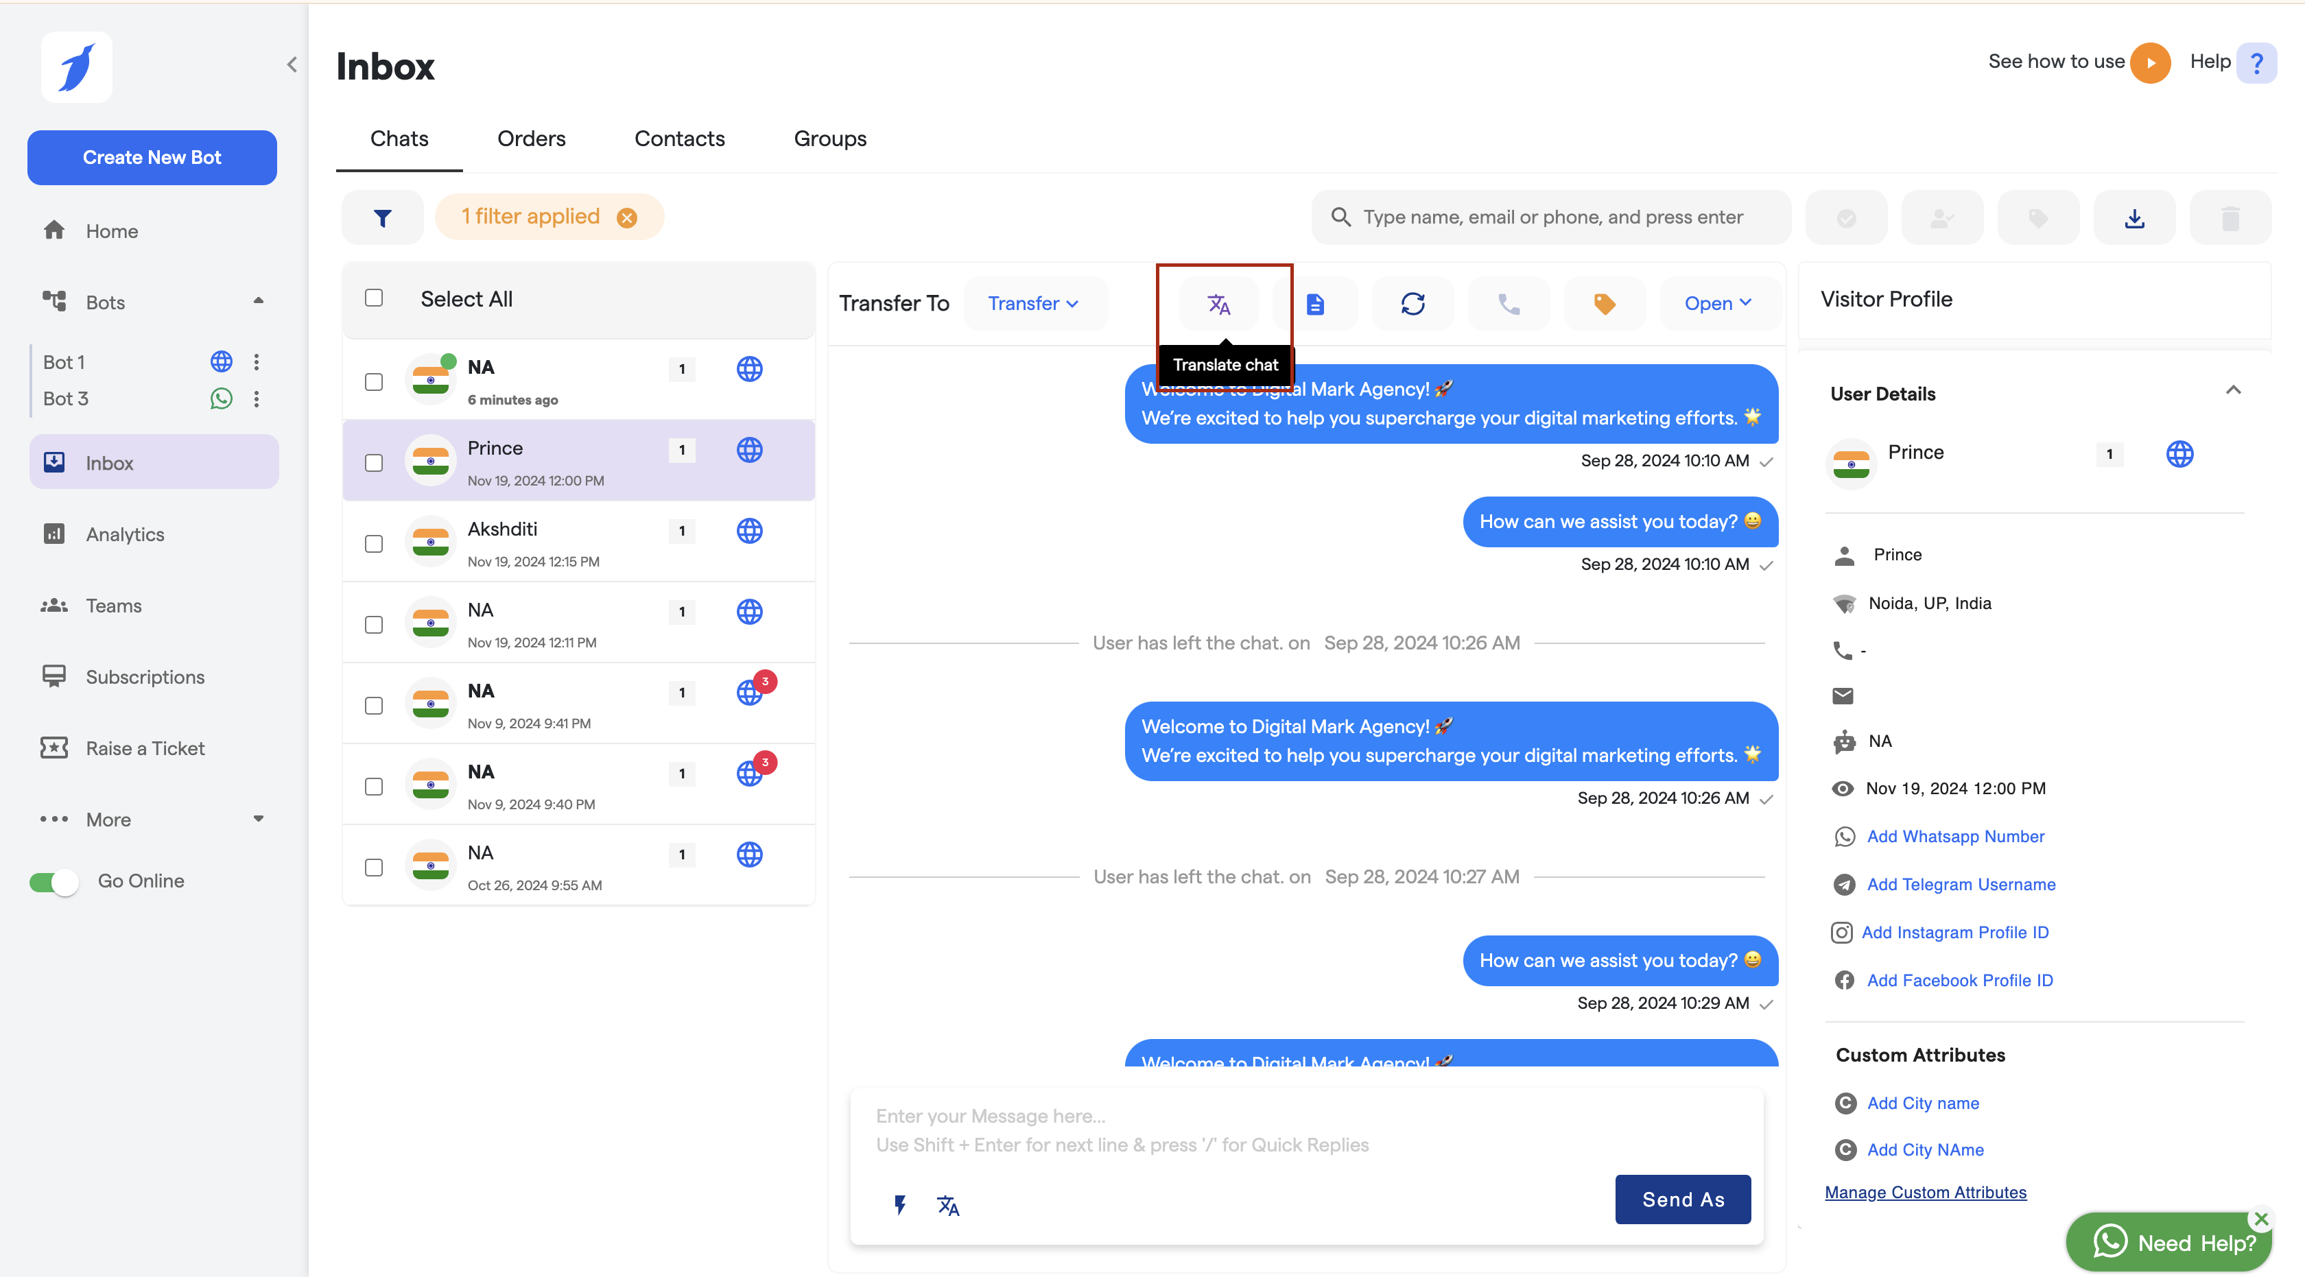Screen dimensions: 2305x1277
Task: Remove the applied filter with X icon
Action: 627,217
